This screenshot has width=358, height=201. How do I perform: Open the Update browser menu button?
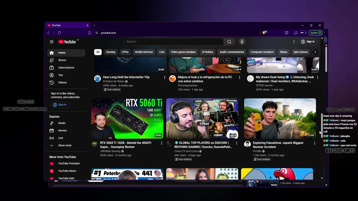pos(315,33)
